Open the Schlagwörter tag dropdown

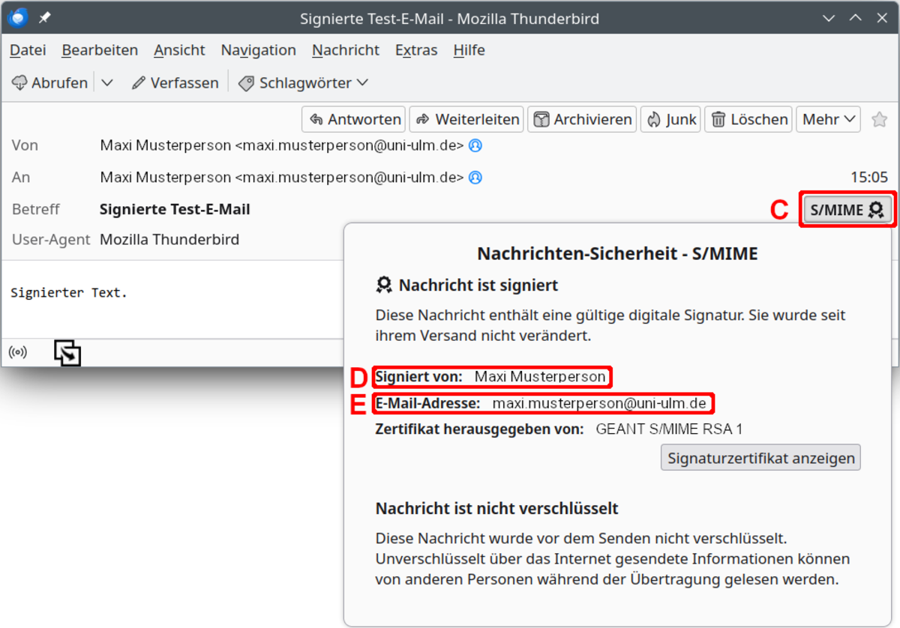[303, 82]
